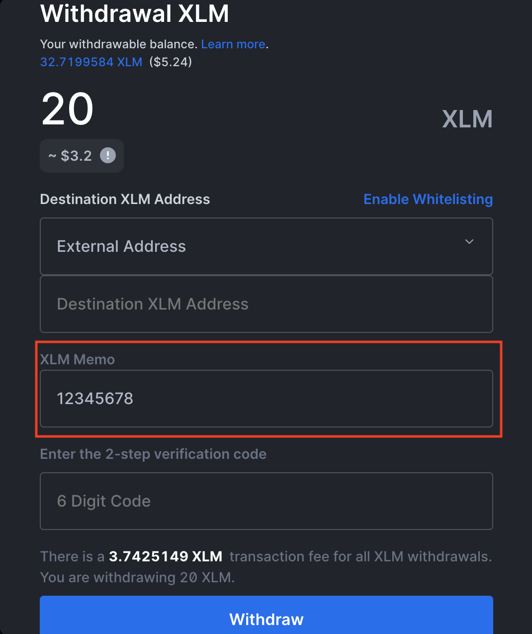The image size is (532, 634).
Task: Click the 'You are withdrawing 20 XLM' text
Action: 137,577
